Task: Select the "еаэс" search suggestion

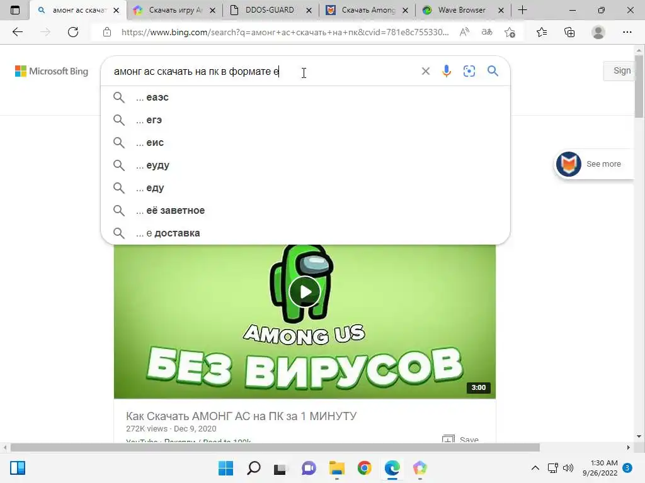Action: point(305,97)
